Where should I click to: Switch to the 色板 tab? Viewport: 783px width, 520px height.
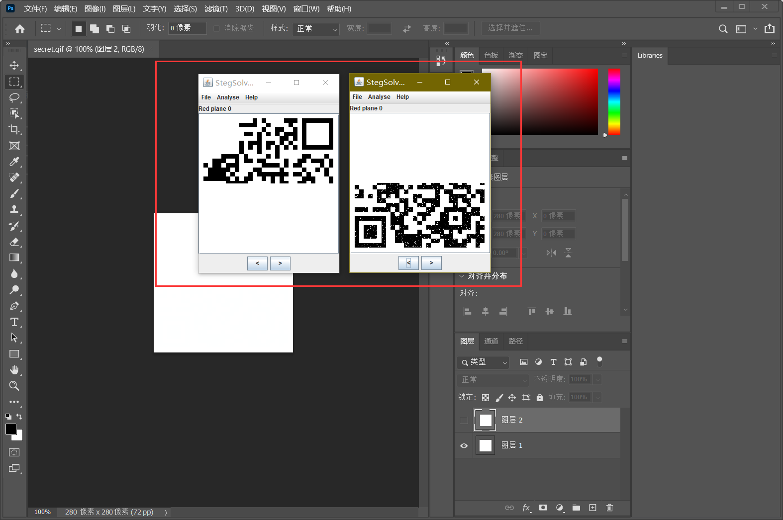tap(491, 55)
